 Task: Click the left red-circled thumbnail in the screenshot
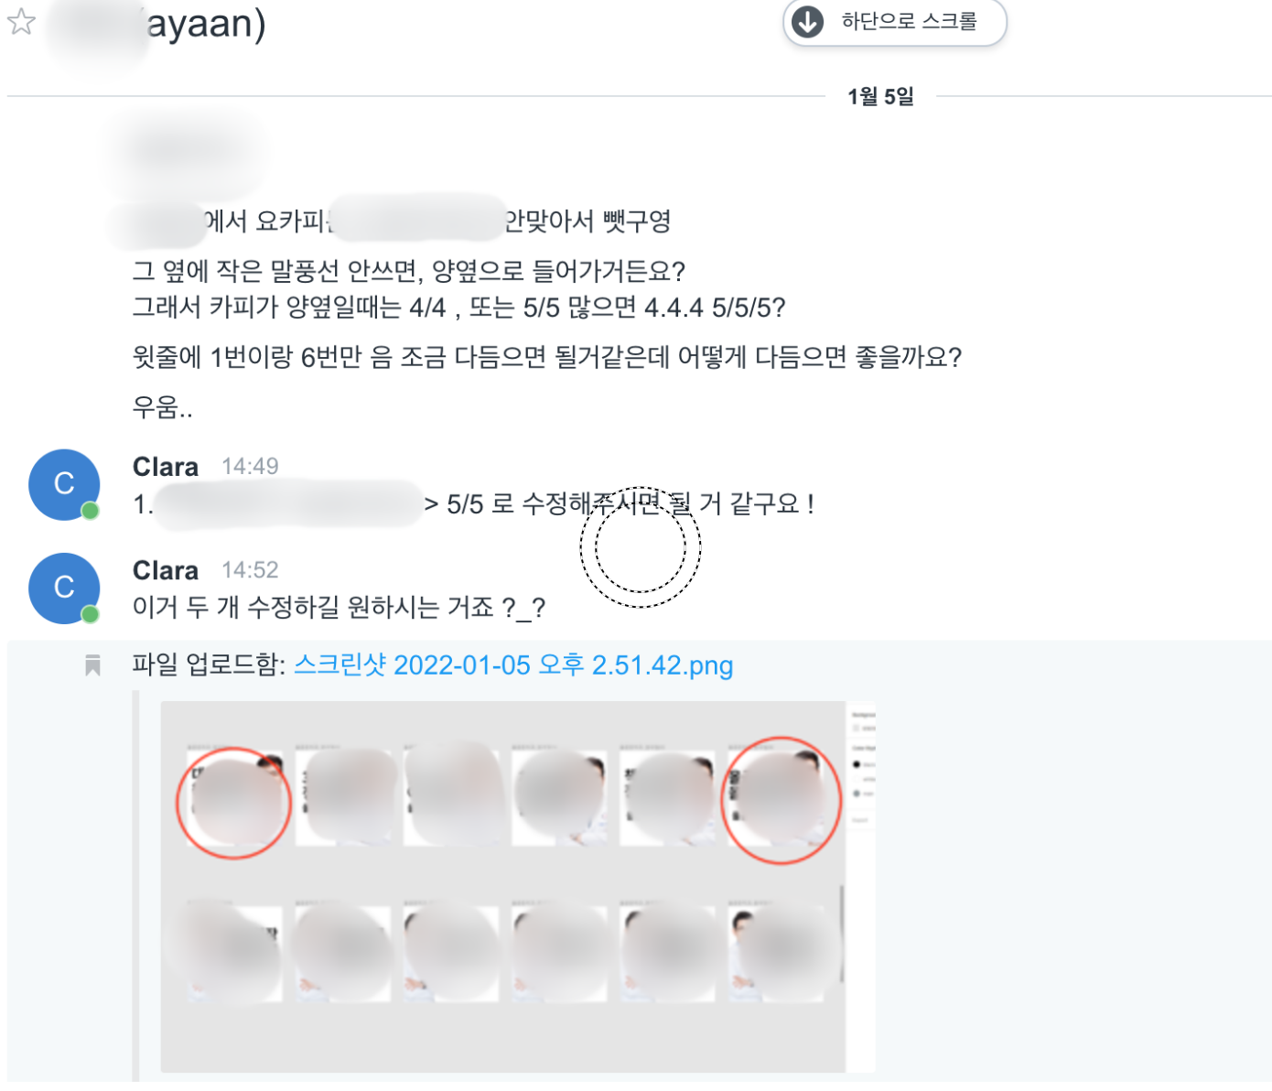click(x=234, y=803)
